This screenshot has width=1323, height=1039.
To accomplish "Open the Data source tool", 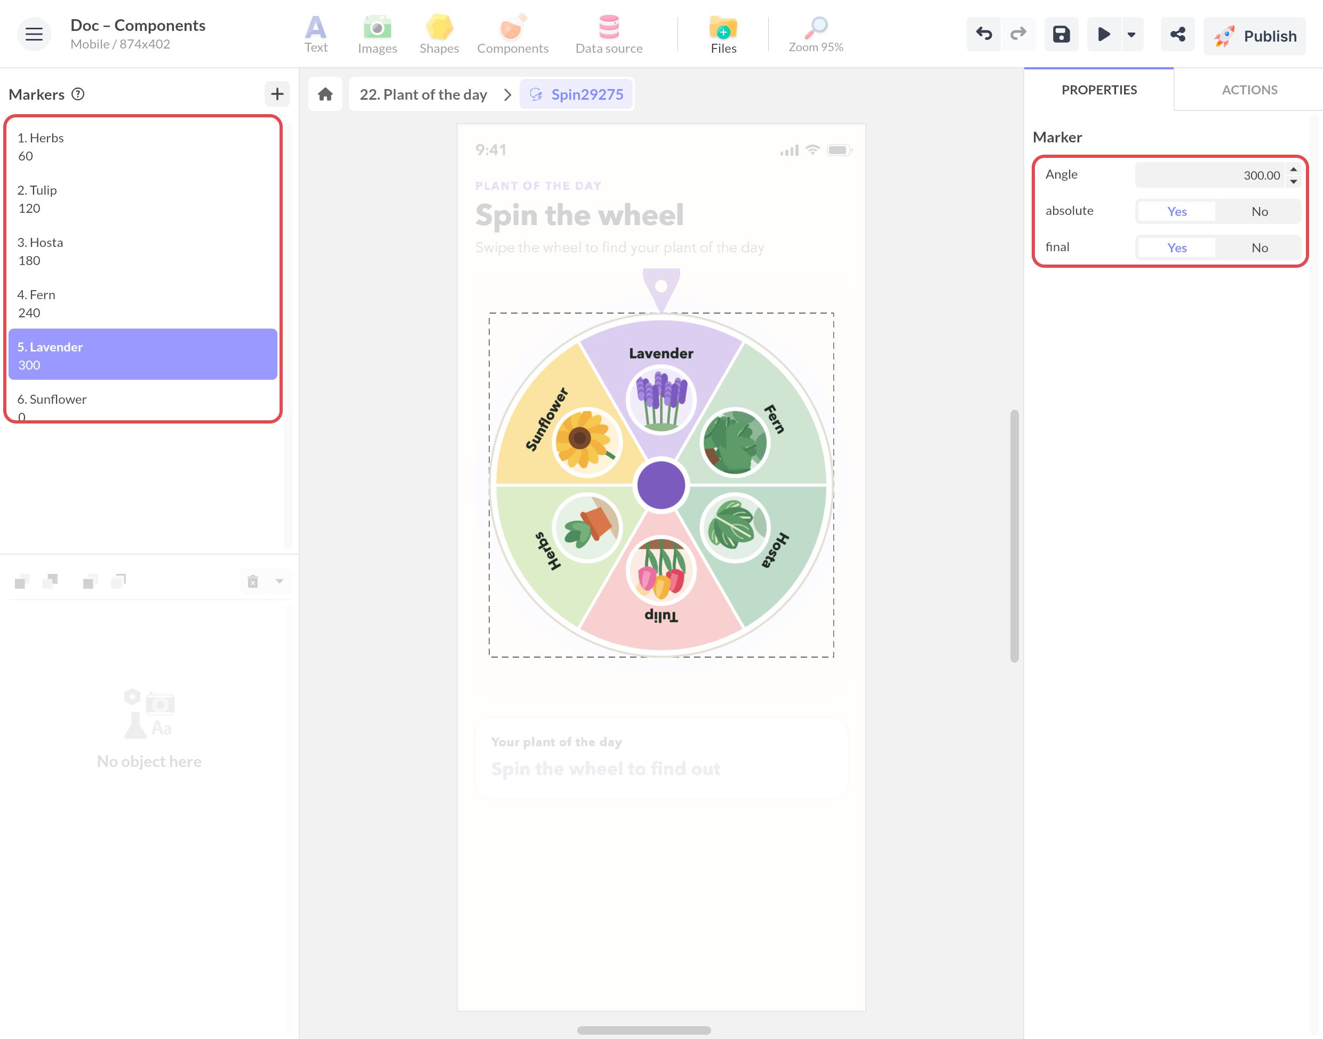I will point(609,35).
